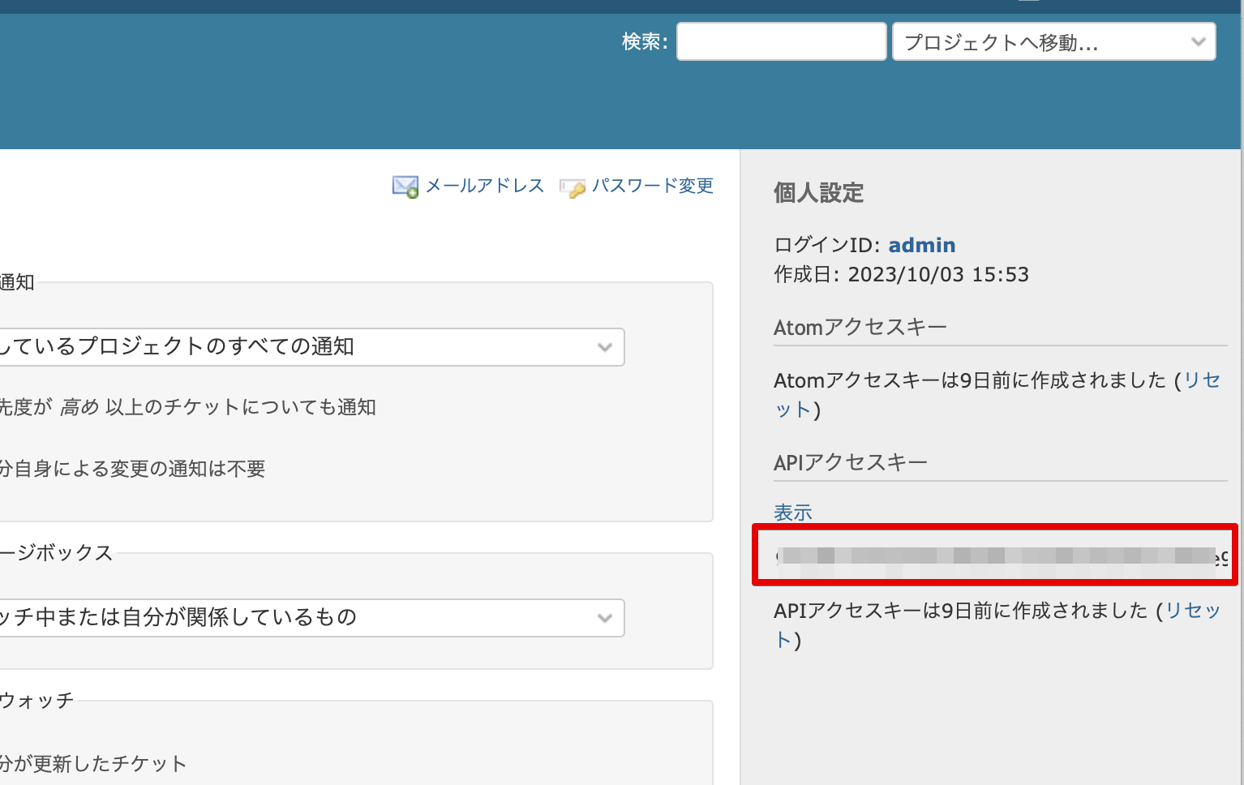Open the メールアドレス link

click(x=484, y=186)
